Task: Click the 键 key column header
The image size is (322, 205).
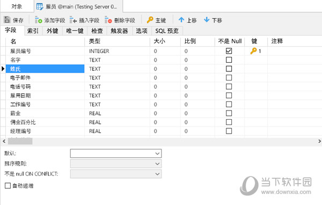Action: (x=256, y=41)
